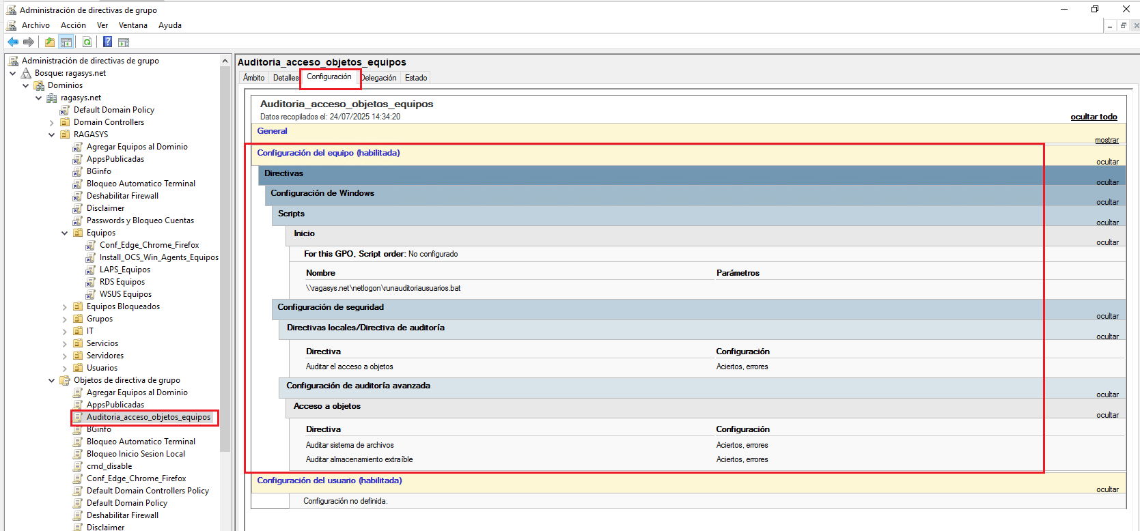This screenshot has width=1140, height=531.
Task: Click the runauditoriausuarios.bat script path
Action: point(383,288)
